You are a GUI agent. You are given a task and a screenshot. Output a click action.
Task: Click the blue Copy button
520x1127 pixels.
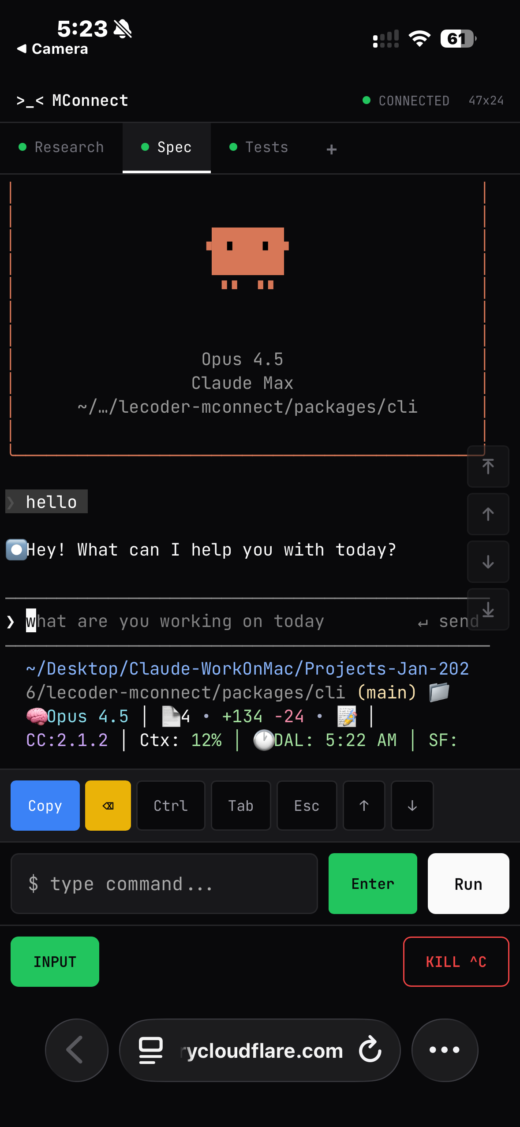pos(45,806)
